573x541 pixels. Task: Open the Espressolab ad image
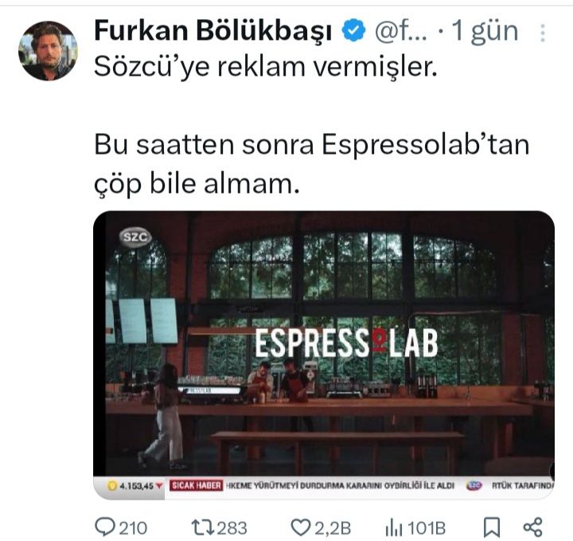(x=324, y=355)
